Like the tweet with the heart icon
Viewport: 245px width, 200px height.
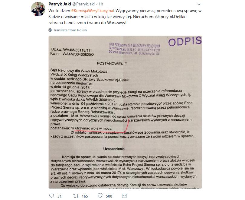pos(100,196)
